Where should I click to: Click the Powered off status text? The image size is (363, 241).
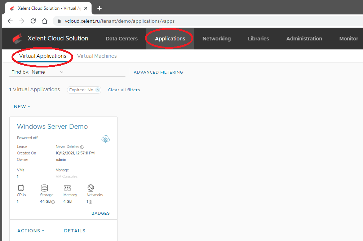[27, 138]
